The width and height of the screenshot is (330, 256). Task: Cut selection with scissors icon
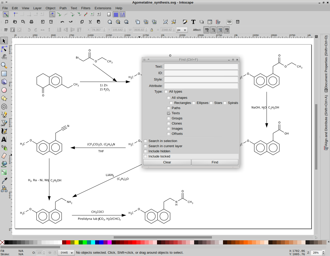[x=90, y=22]
